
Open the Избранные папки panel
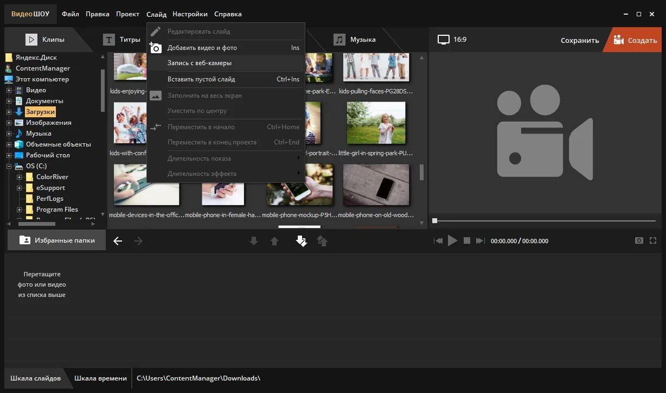[56, 240]
